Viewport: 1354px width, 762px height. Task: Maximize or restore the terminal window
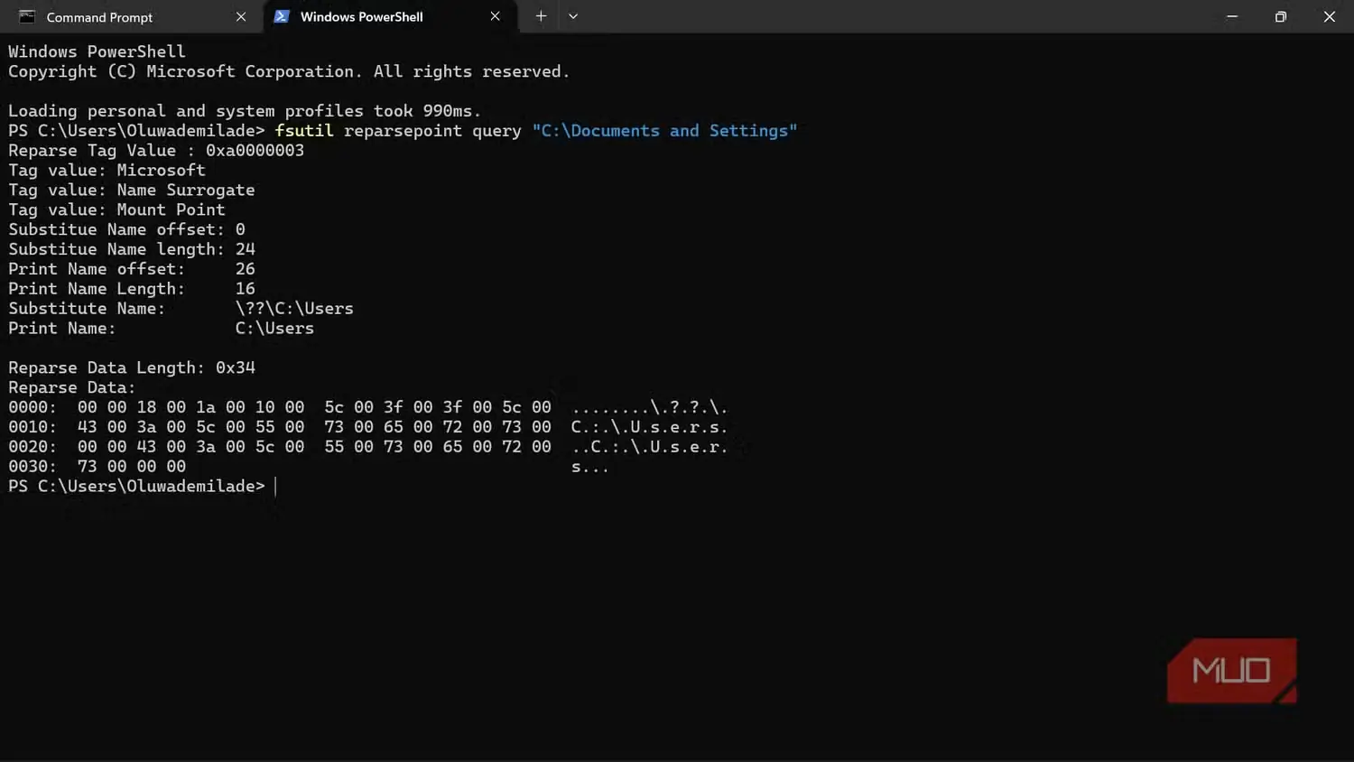[x=1280, y=16]
